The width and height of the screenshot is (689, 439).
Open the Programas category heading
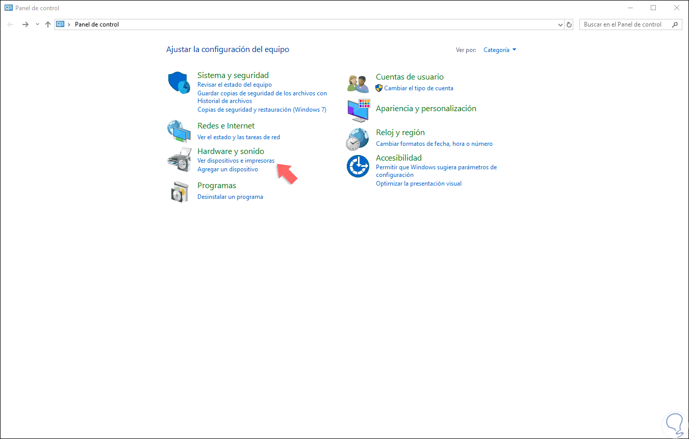point(217,186)
